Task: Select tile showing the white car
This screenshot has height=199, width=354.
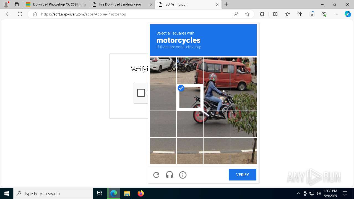Action: tap(163, 70)
